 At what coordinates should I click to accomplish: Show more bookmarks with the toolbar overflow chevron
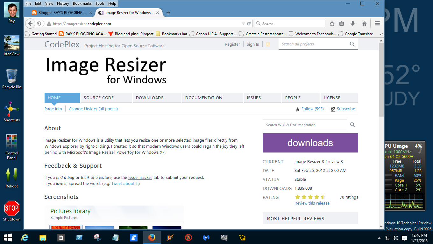tap(381, 34)
